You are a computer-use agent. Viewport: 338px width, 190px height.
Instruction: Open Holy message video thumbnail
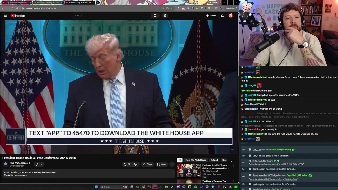tap(189, 170)
